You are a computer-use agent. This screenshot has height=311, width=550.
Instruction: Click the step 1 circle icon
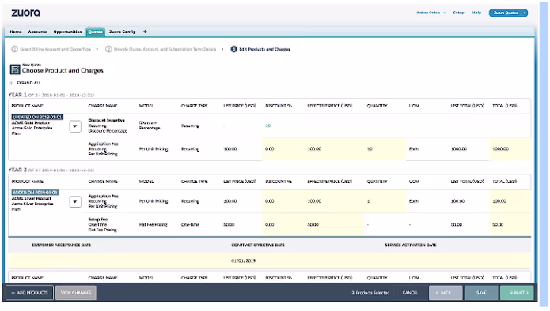15,49
